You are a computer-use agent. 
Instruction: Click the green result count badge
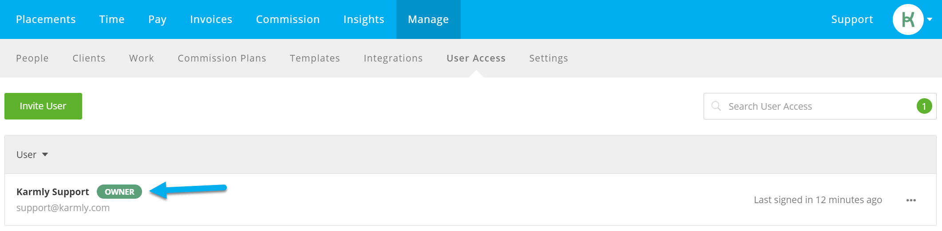tap(924, 106)
